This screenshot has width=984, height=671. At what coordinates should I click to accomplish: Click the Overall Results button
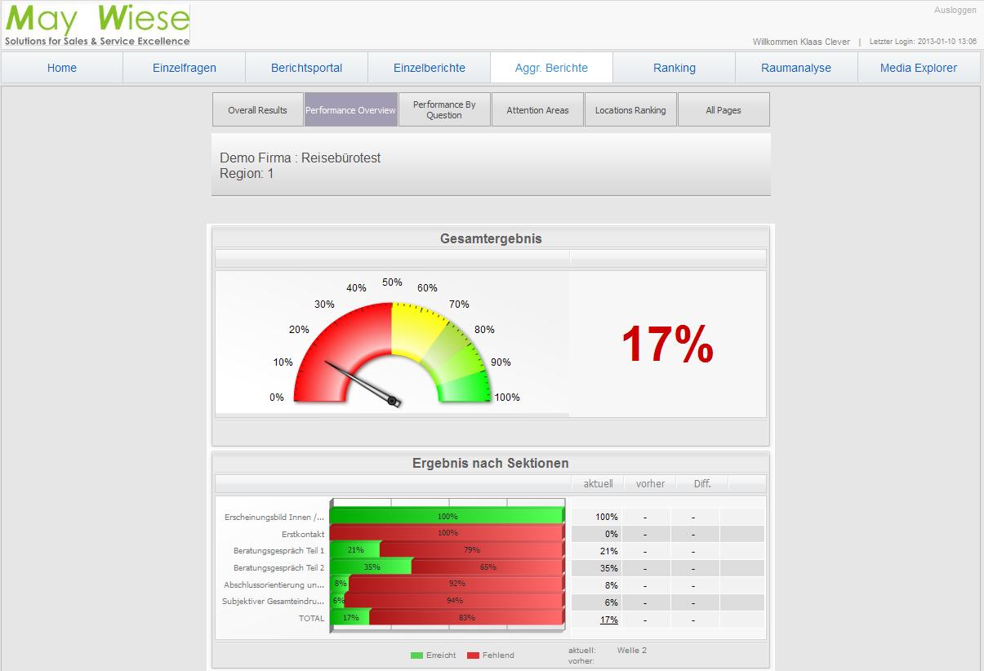[258, 110]
